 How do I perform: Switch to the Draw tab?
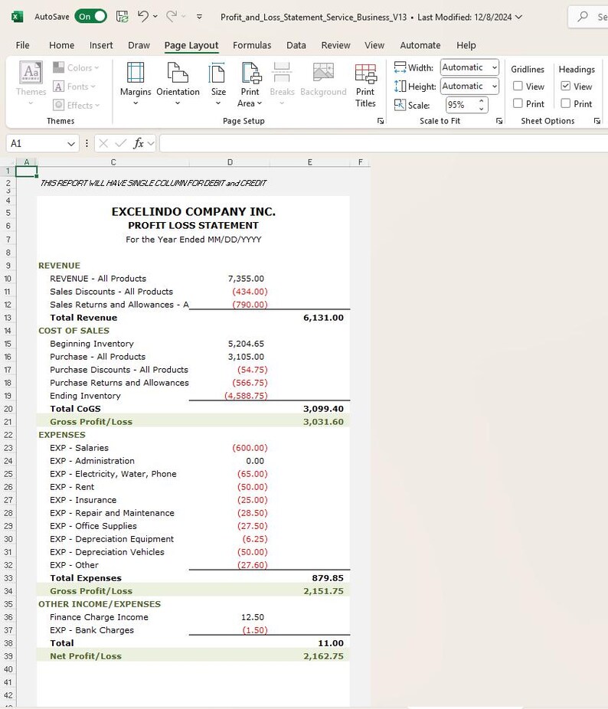pos(139,45)
